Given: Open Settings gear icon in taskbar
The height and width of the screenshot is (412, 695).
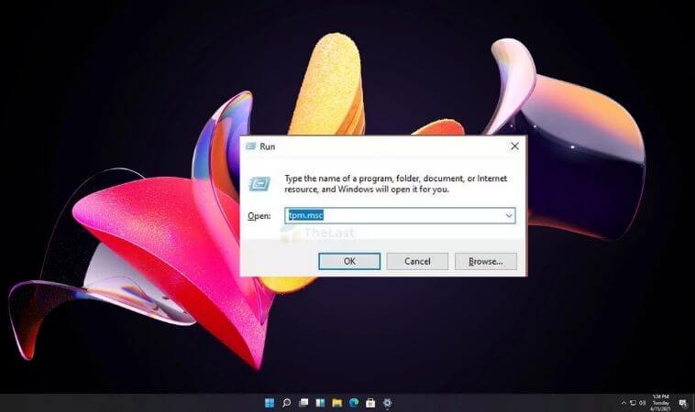Looking at the screenshot, I should [x=387, y=403].
